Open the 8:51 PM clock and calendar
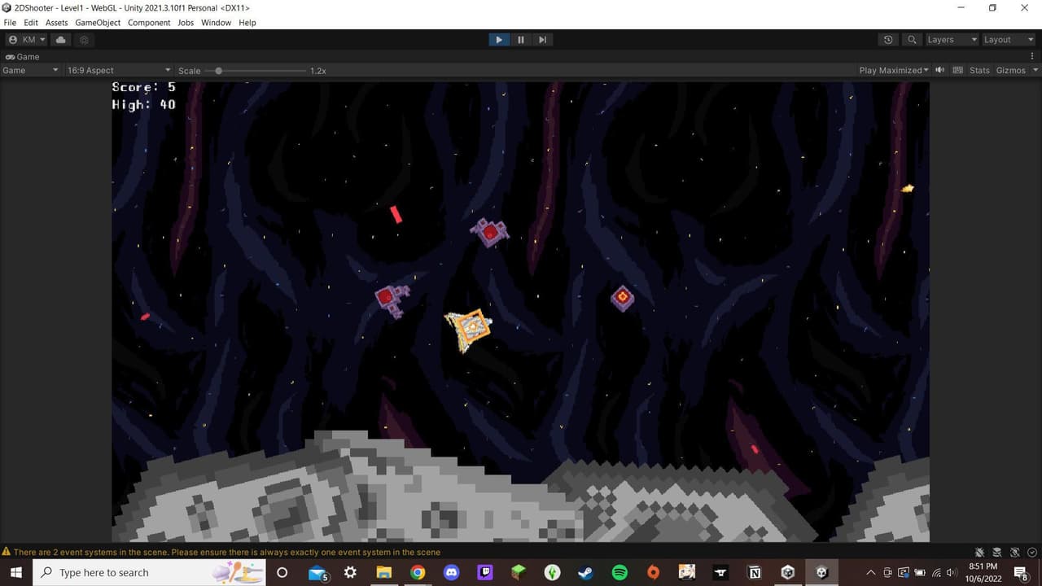The image size is (1042, 586). [983, 572]
